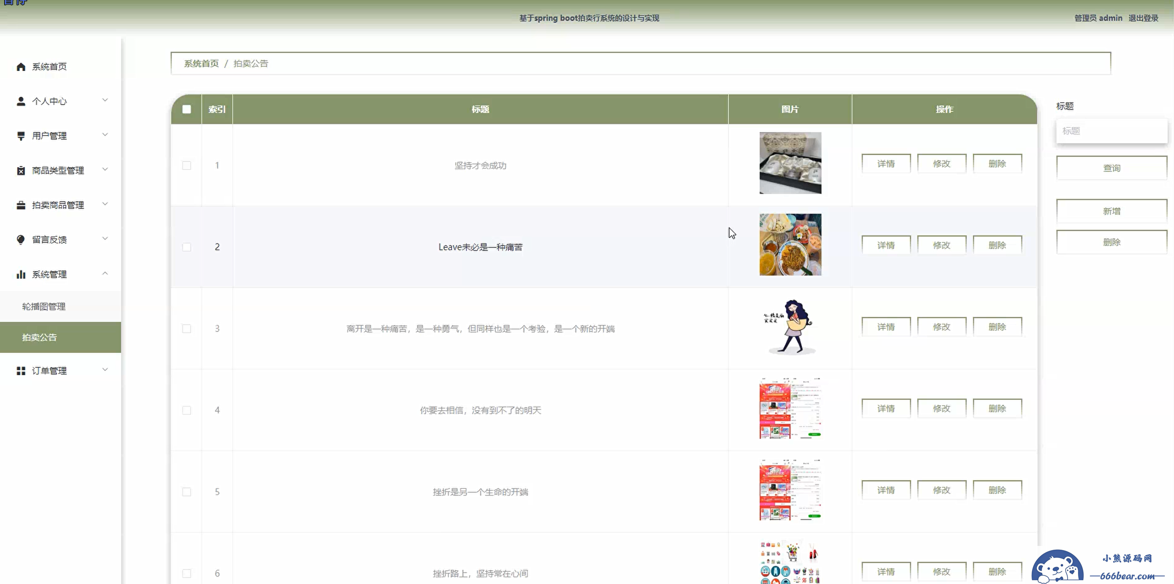Click the 用户管理 sidebar icon
This screenshot has width=1174, height=584.
point(21,136)
